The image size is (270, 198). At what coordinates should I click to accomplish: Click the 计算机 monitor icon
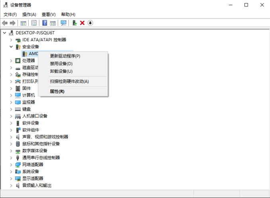click(18, 95)
